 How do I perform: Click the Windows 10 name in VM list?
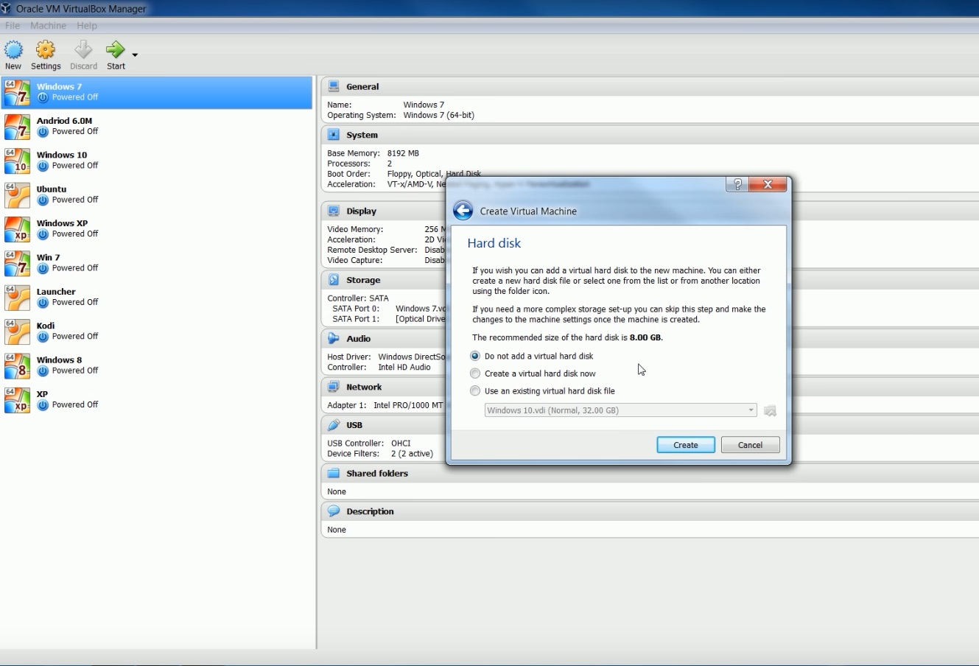[62, 155]
